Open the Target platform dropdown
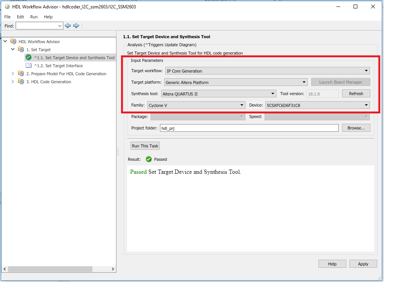Image resolution: width=415 pixels, height=296 pixels. tap(236, 82)
